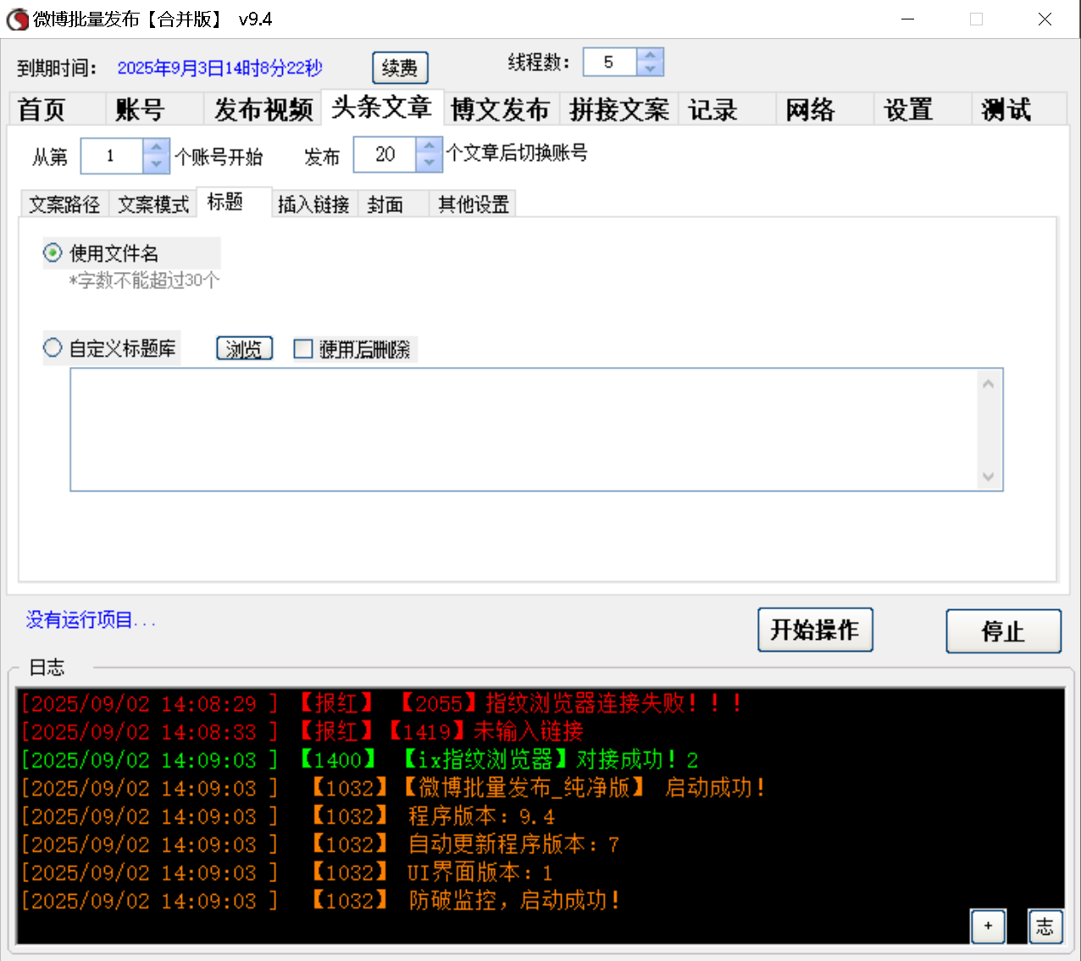This screenshot has width=1081, height=961.
Task: Click the "志" log button at bottom right
Action: pos(1045,926)
